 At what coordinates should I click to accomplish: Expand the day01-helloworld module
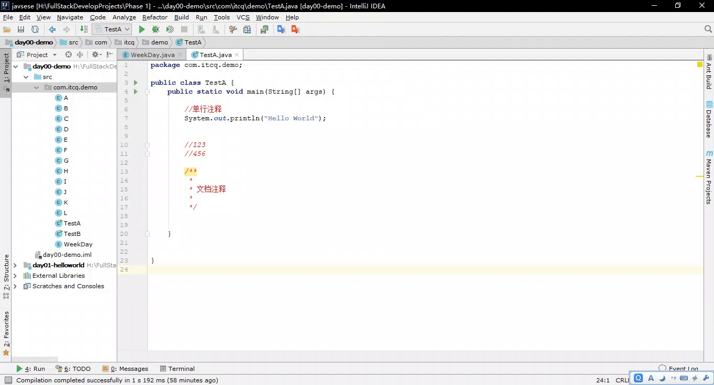(x=16, y=265)
